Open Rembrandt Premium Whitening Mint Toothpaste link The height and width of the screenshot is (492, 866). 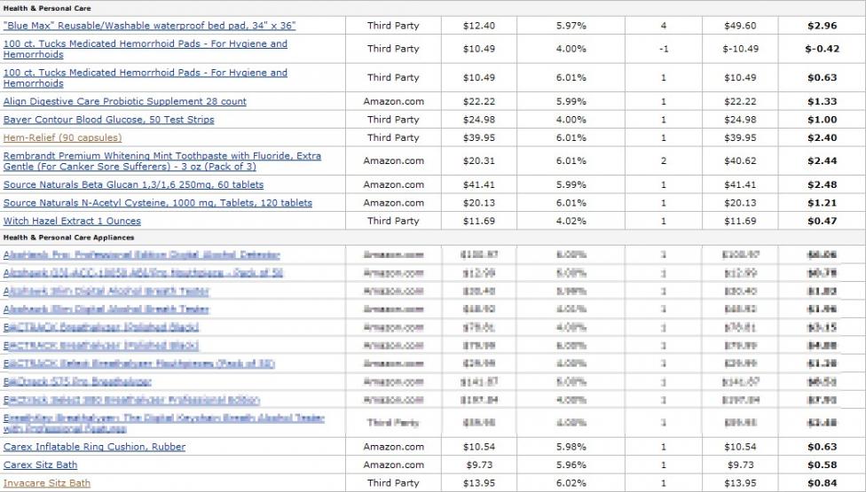pyautogui.click(x=161, y=161)
